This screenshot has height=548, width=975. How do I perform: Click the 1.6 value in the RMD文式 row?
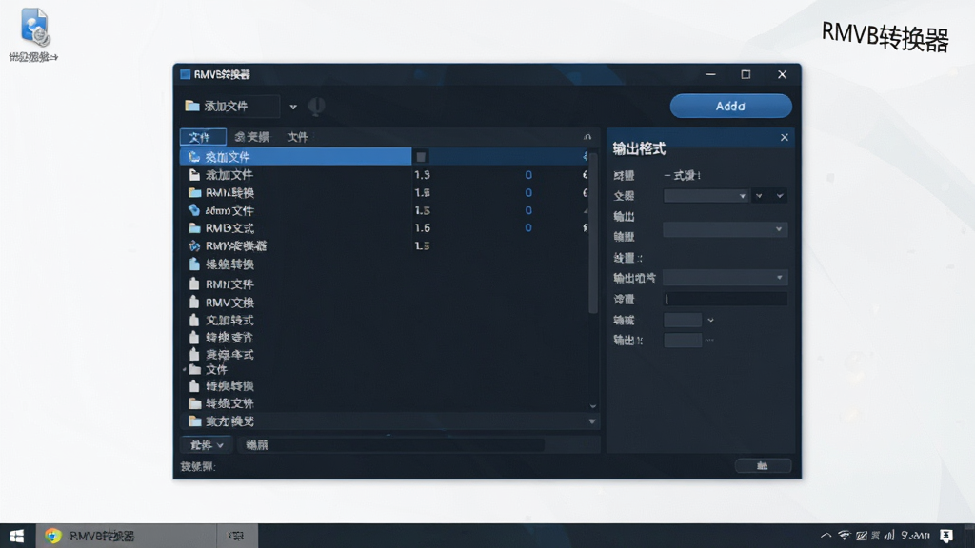pyautogui.click(x=422, y=228)
